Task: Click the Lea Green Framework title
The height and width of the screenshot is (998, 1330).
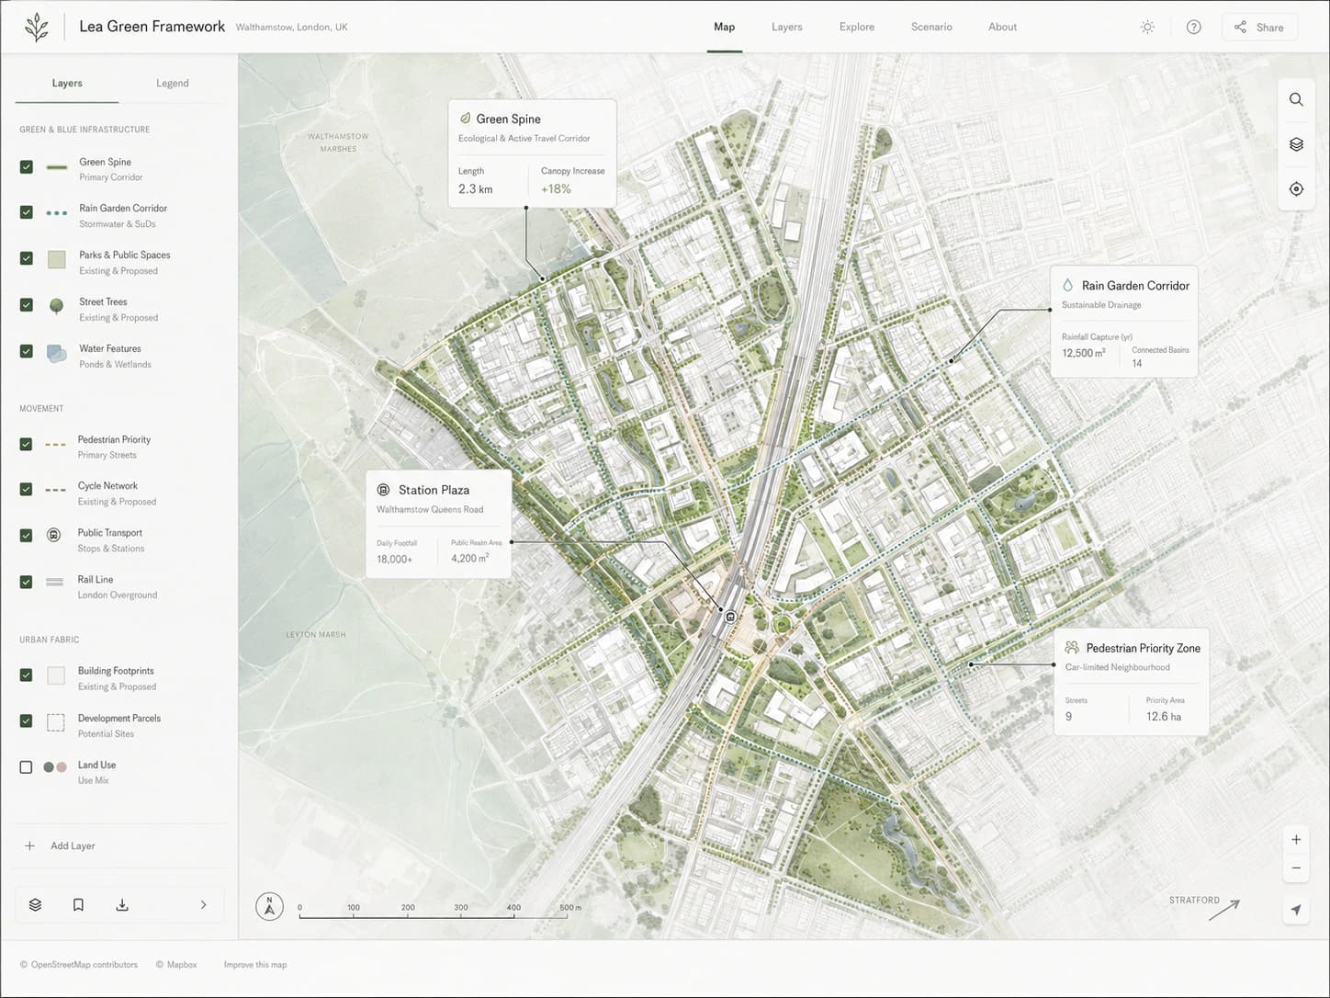Action: pyautogui.click(x=152, y=27)
